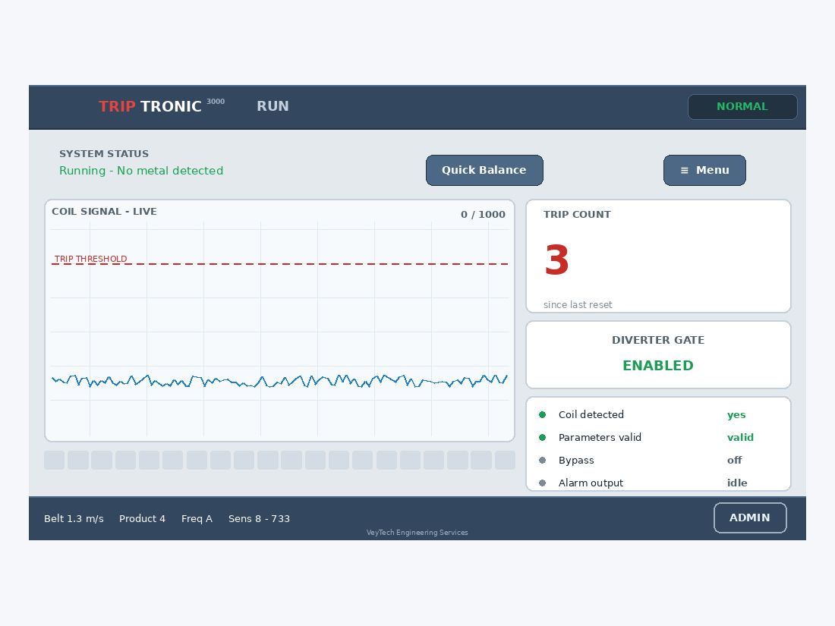Click the TRIP THRESHOLD line label
The height and width of the screenshot is (626, 835).
tap(90, 259)
